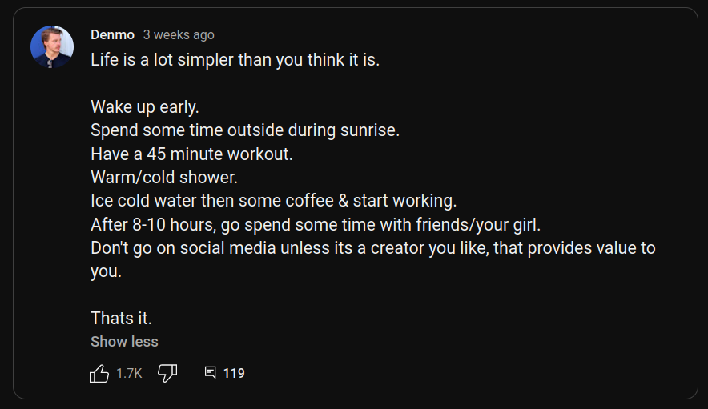This screenshot has width=708, height=409.
Task: View the 119 replies count
Action: tap(234, 373)
